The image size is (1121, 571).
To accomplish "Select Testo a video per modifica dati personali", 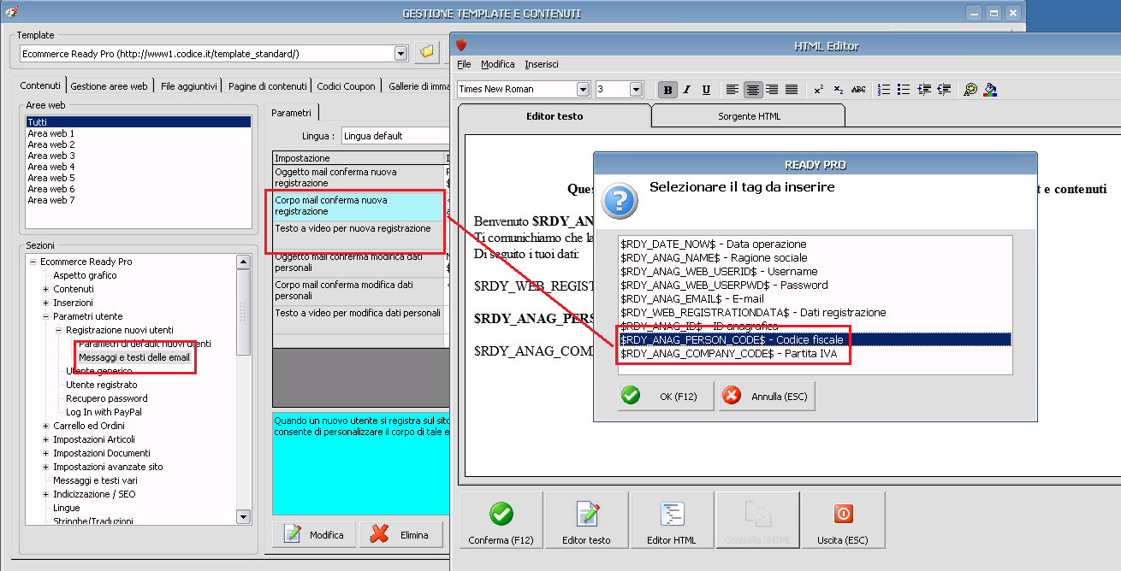I will coord(359,319).
